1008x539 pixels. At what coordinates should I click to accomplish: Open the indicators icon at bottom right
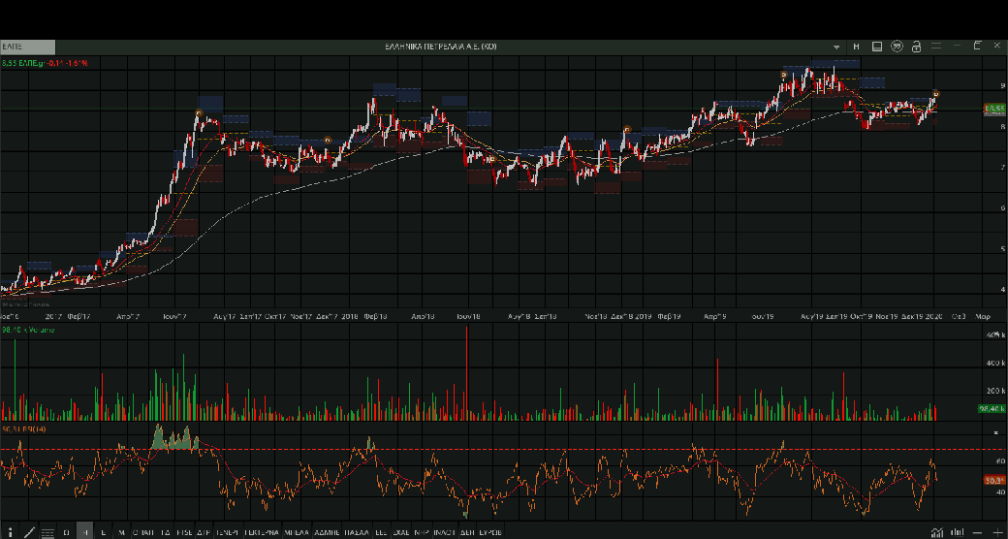pyautogui.click(x=936, y=532)
